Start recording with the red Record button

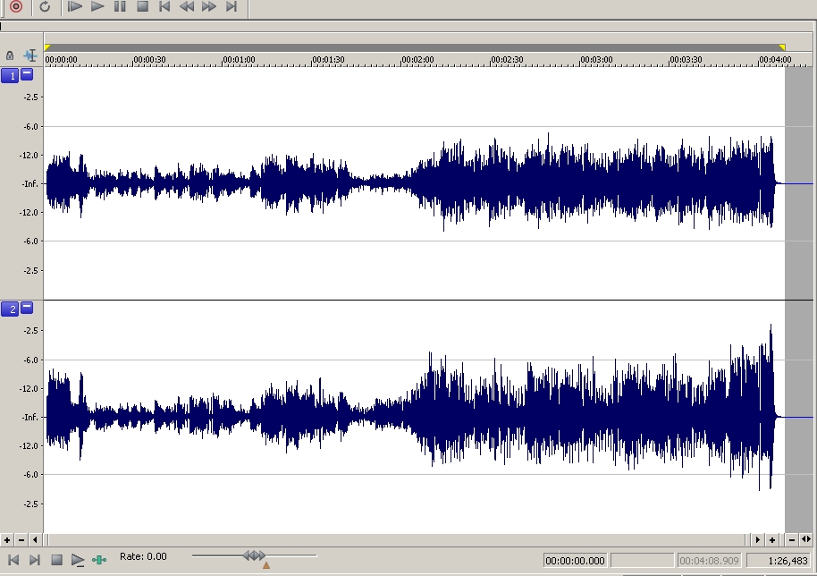pyautogui.click(x=16, y=6)
